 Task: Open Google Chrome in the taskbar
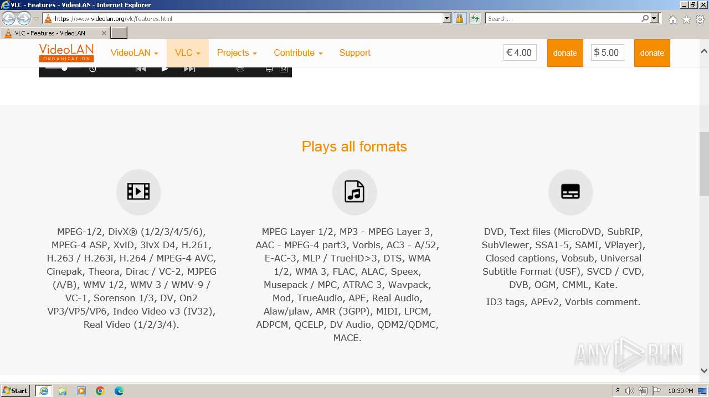coord(100,391)
